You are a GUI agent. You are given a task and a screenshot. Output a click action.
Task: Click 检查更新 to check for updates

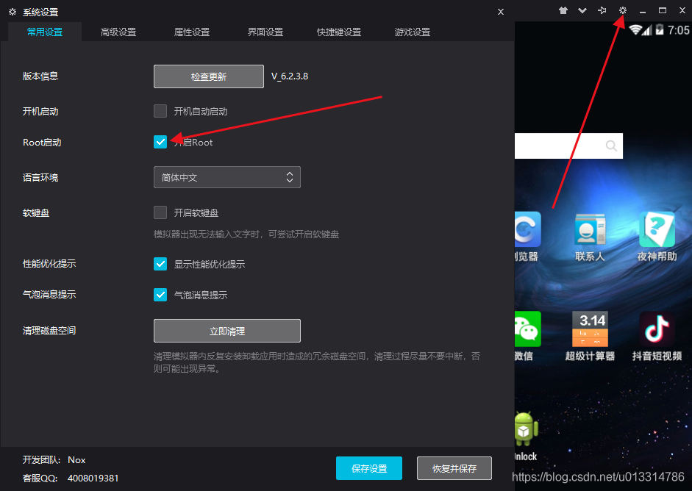[x=208, y=76]
